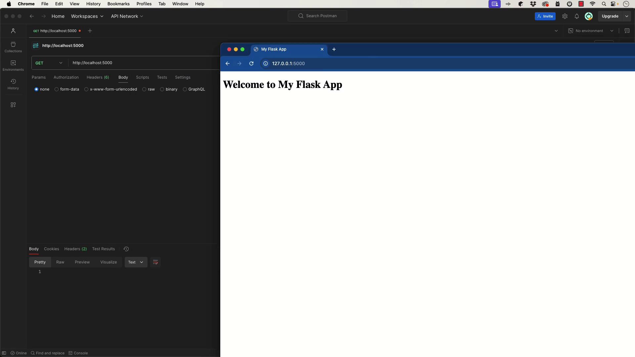Toggle response line wrap icon
The height and width of the screenshot is (357, 635).
point(155,262)
